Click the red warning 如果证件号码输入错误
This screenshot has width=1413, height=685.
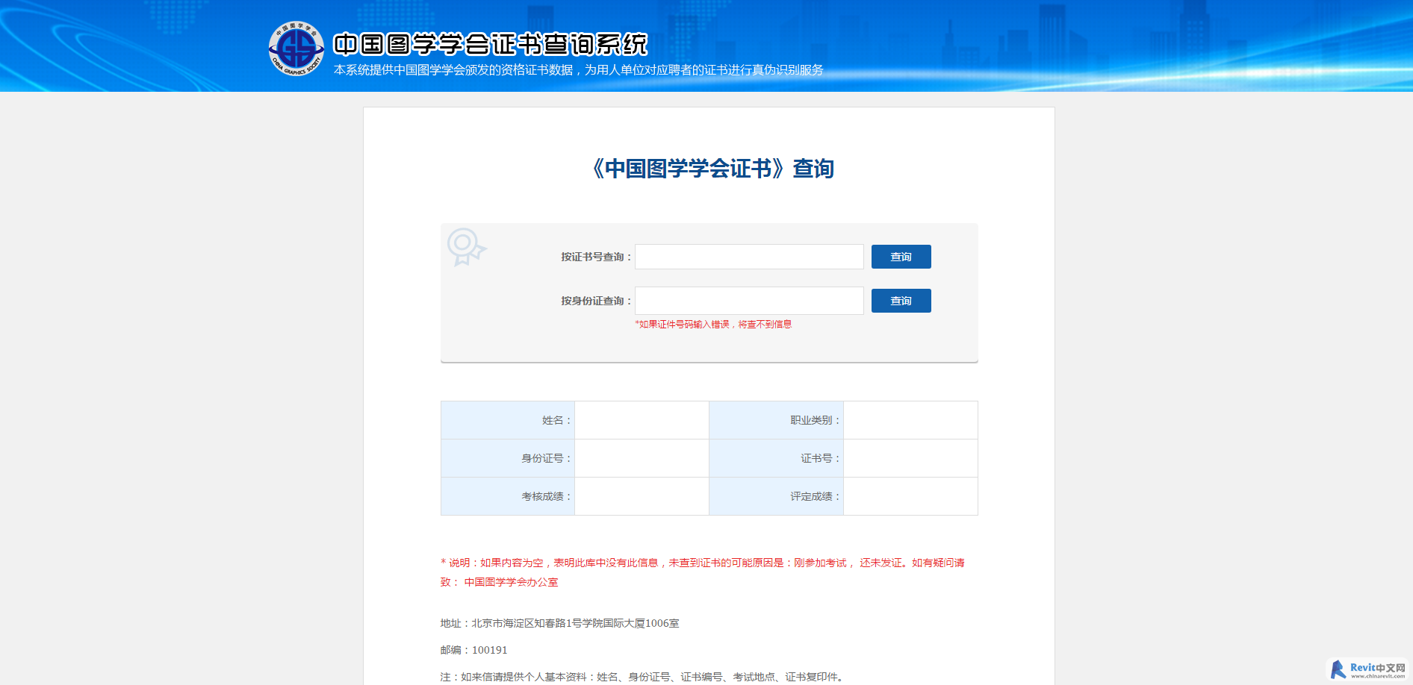tap(713, 325)
